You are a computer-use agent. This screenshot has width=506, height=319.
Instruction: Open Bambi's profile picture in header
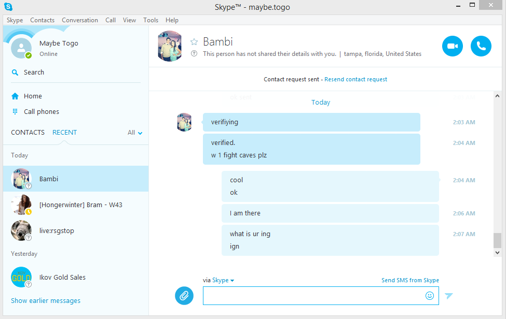click(170, 46)
